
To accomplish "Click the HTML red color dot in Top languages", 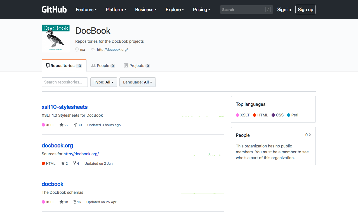I will [x=255, y=115].
